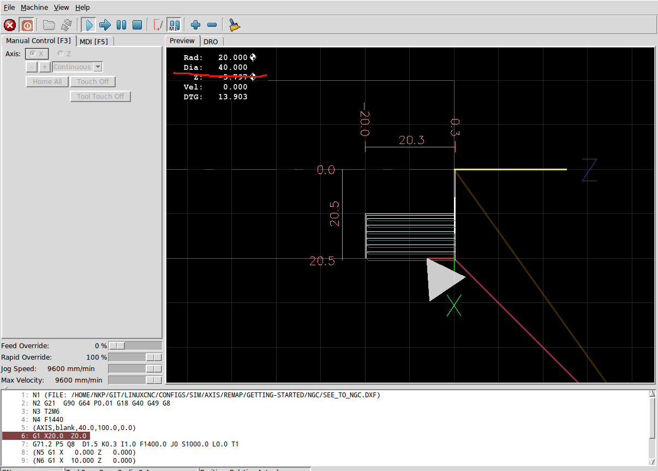The image size is (658, 471).
Task: Click G-code line 'N2 G21 G90 G64 P0.01'
Action: pos(101,403)
